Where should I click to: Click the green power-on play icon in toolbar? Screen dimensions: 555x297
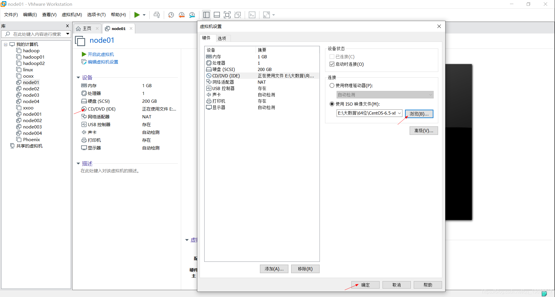tap(137, 15)
